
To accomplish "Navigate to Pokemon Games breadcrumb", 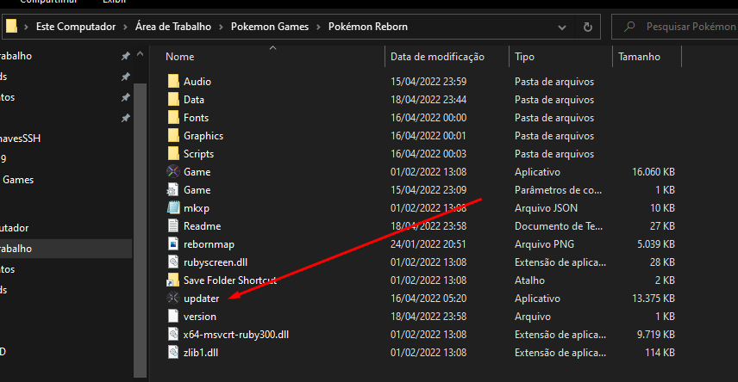I will pos(270,27).
